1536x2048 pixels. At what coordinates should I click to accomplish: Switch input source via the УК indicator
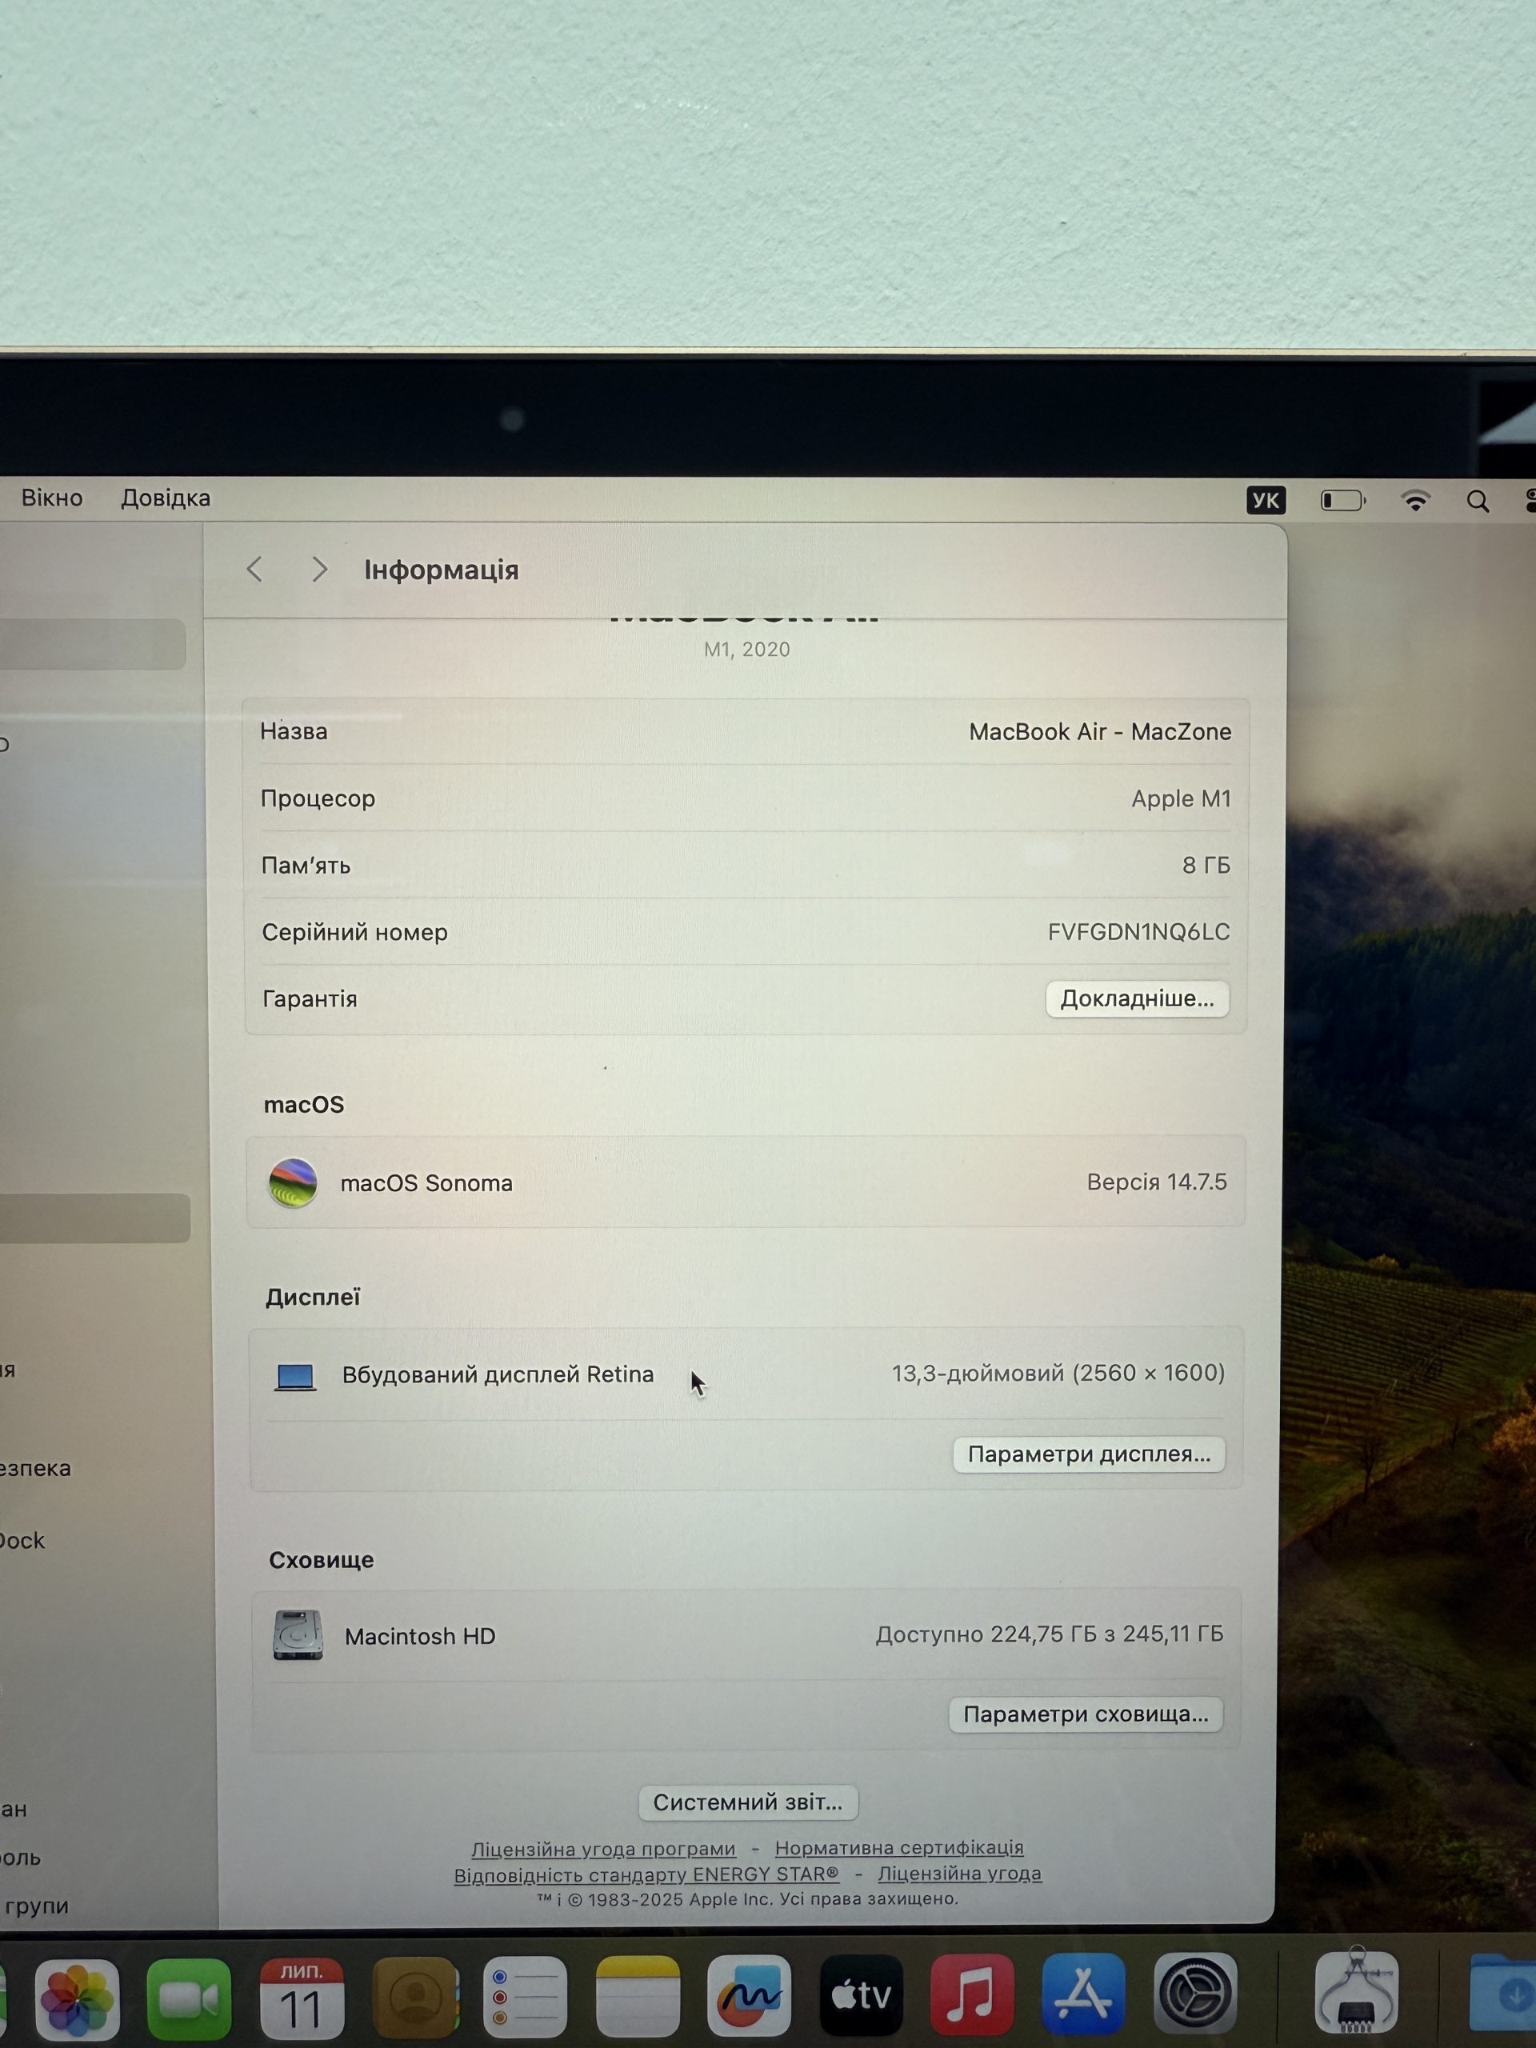(1266, 501)
